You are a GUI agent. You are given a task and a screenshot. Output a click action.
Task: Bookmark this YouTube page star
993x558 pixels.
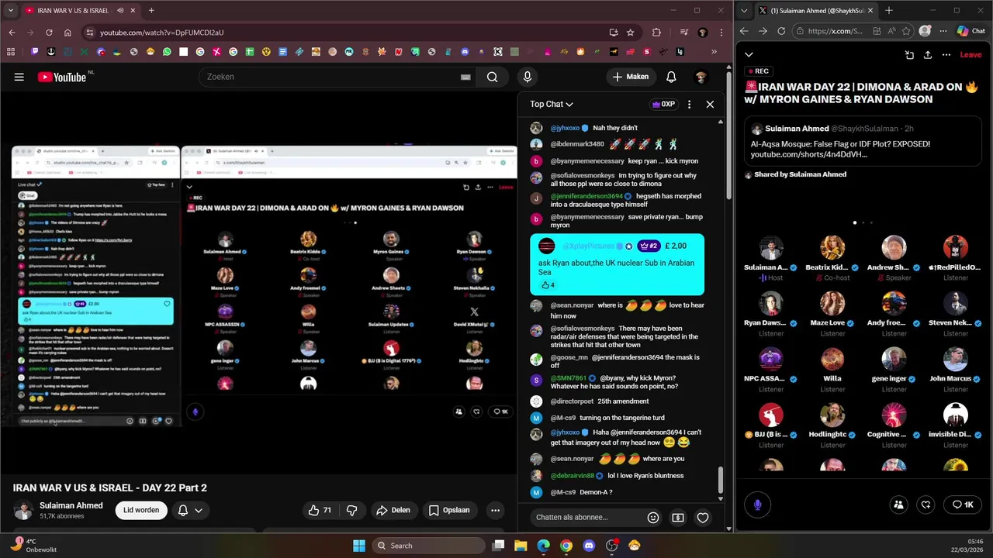point(631,33)
